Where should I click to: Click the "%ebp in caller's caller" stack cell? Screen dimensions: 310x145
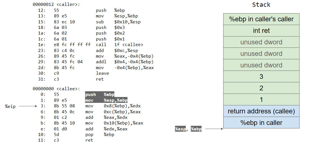pos(261,19)
